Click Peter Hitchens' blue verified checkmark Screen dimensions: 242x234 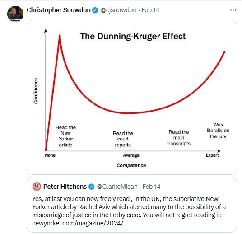[x=91, y=187]
